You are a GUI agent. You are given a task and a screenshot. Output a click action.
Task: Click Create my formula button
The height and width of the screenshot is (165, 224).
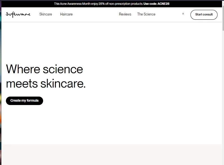coord(25,101)
